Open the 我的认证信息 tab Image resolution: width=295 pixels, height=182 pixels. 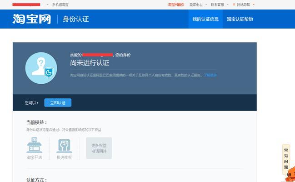click(x=205, y=19)
